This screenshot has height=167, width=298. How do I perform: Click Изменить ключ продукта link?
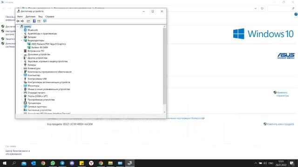click(x=280, y=124)
